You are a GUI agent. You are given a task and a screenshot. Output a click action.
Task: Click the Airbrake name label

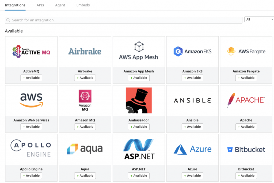pos(85,71)
